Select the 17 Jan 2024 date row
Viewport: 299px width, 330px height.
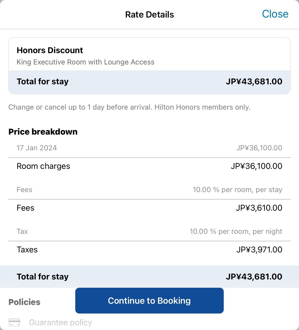pos(37,148)
